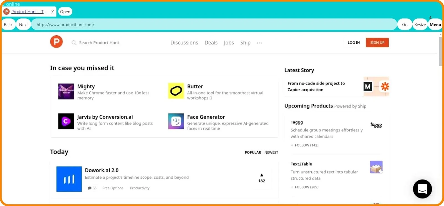Click the browser Back button
Screen dimensions: 444x206
8,24
